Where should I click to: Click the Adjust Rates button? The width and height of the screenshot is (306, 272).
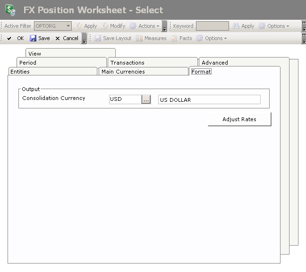[239, 119]
